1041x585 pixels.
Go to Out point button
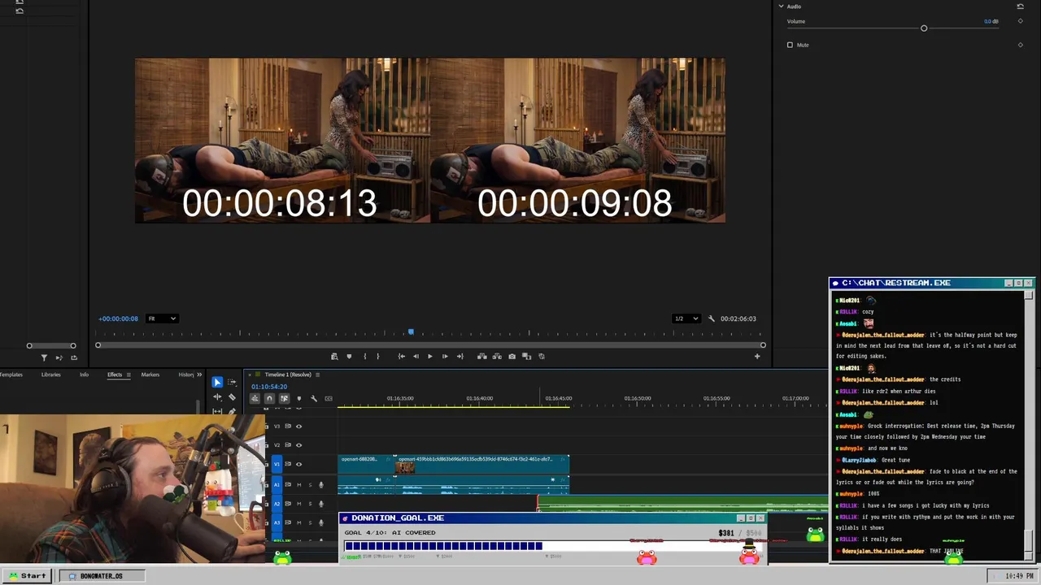(x=460, y=356)
